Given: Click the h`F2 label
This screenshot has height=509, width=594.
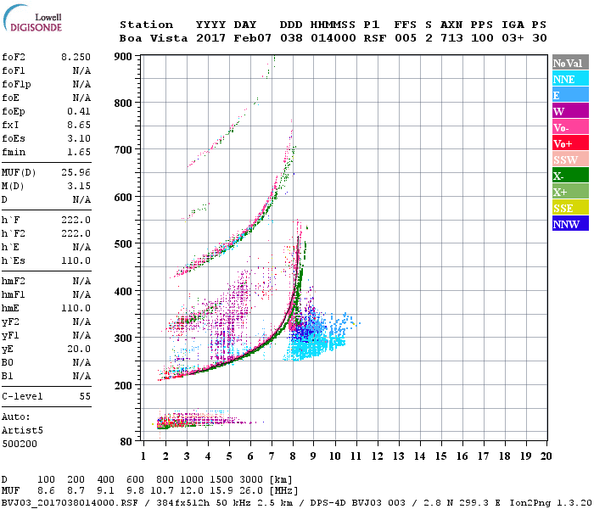Looking at the screenshot, I should tap(14, 233).
